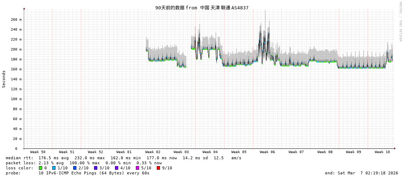Select the blue 2/10 loss color swatch
The height and width of the screenshot is (178, 404).
click(75, 168)
